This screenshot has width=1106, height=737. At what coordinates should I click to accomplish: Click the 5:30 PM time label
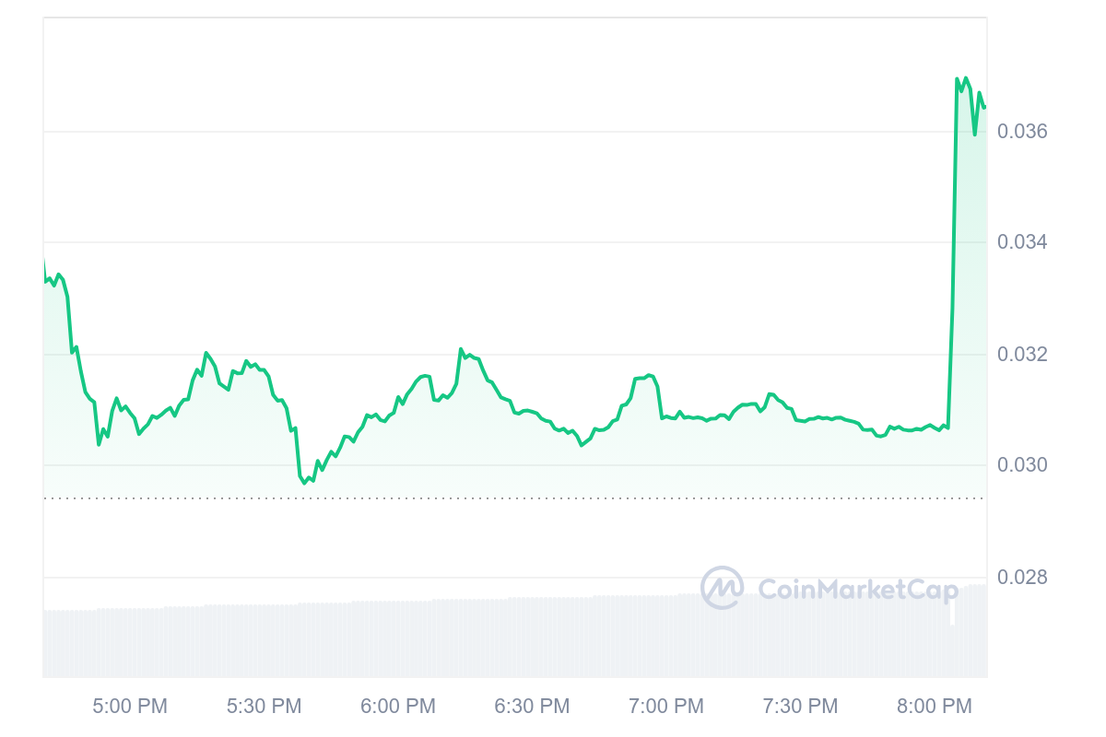(x=264, y=707)
